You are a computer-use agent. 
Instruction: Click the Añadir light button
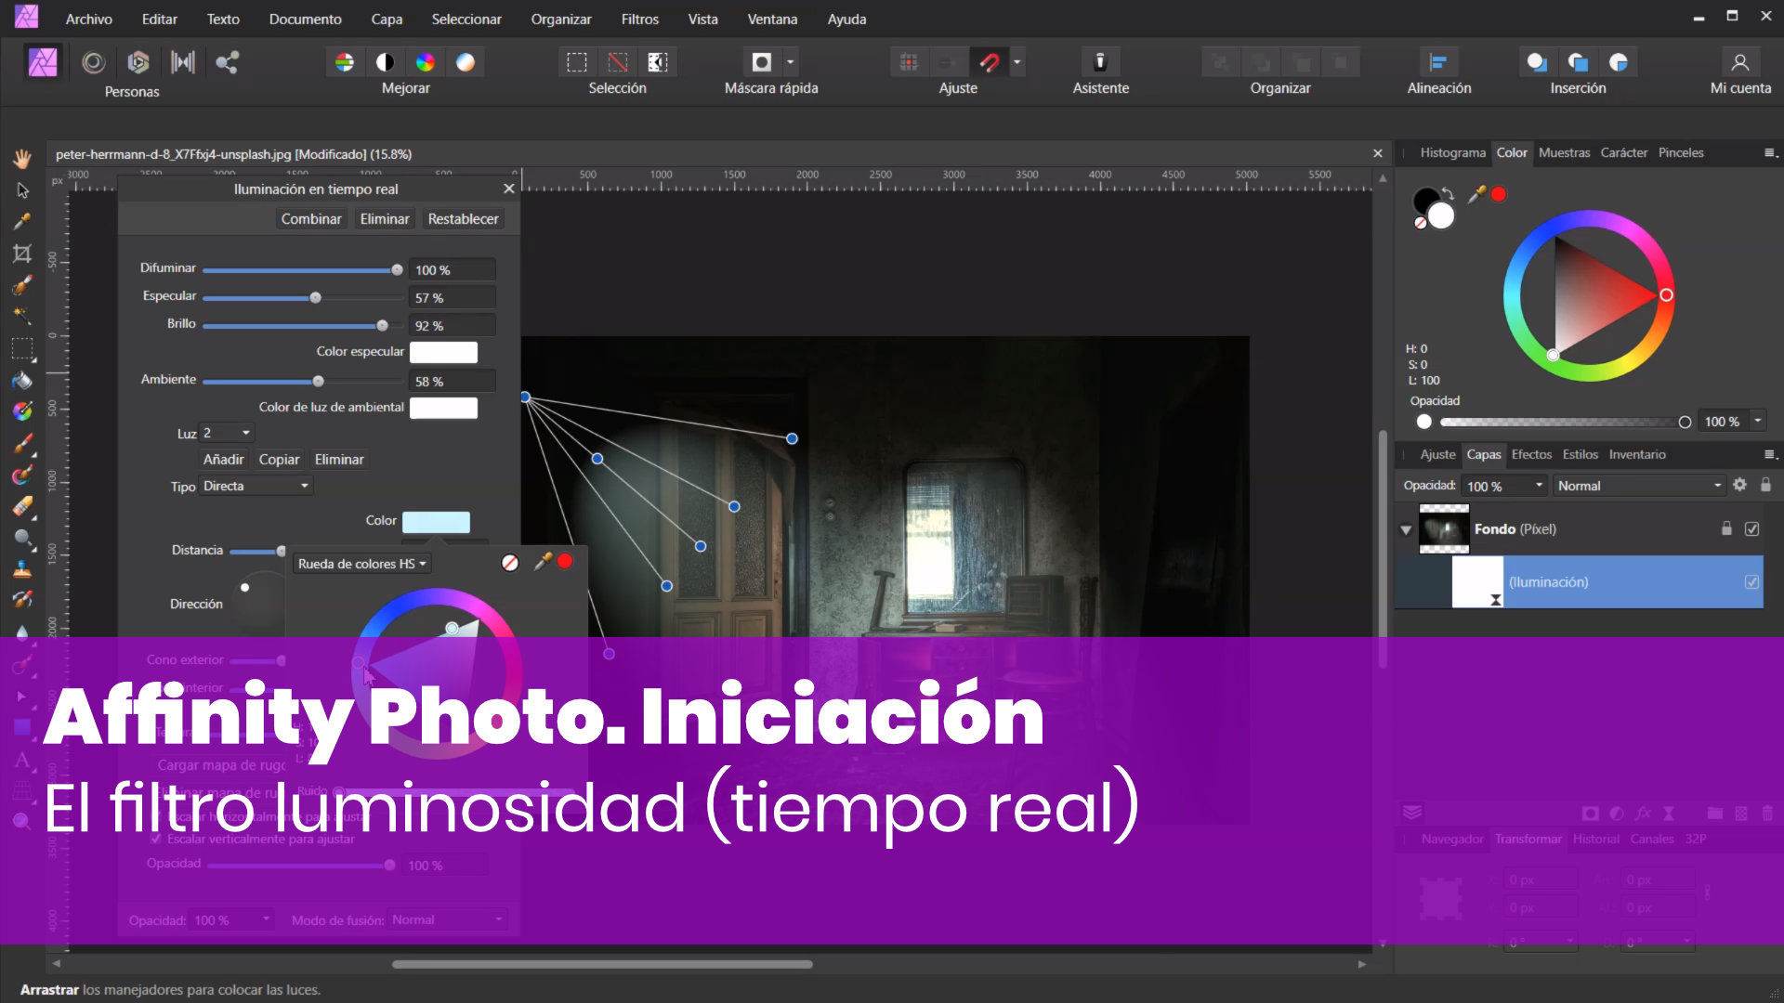(x=223, y=459)
